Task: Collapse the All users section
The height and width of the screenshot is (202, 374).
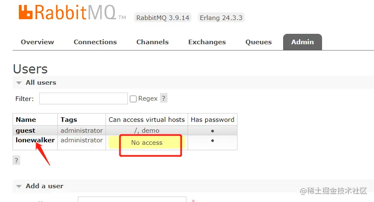Action: 41,83
